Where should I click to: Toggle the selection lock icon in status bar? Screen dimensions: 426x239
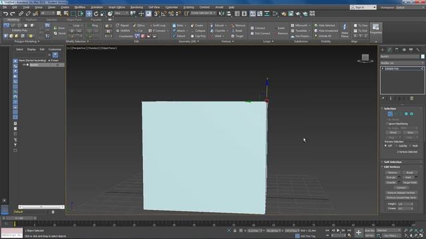235,230
